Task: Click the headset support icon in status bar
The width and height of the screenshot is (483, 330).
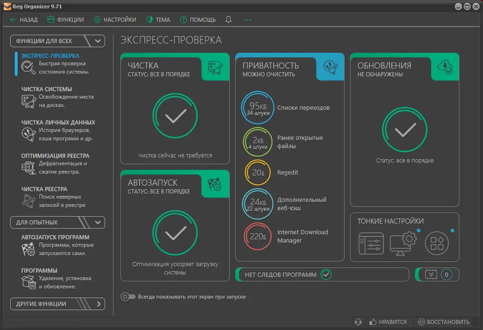Action: [358, 322]
